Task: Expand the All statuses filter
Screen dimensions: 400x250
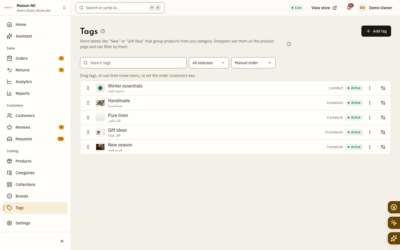Action: point(209,63)
